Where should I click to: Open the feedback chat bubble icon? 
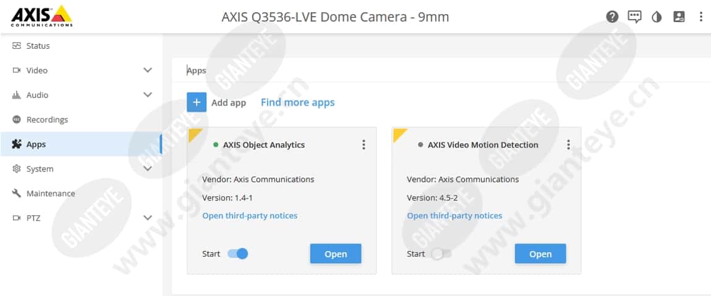tap(634, 17)
